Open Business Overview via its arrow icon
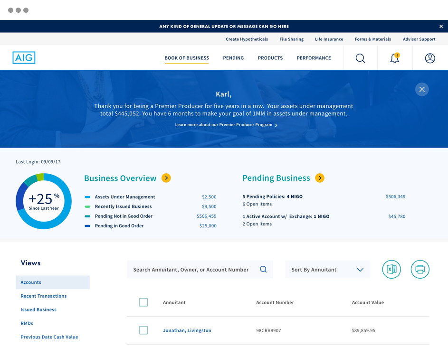448x346 pixels. (x=166, y=178)
